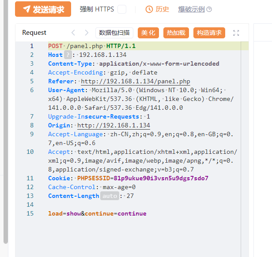Enable the 强制 HTTPS checkbox
Image resolution: width=272 pixels, height=257 pixels.
[x=122, y=9]
